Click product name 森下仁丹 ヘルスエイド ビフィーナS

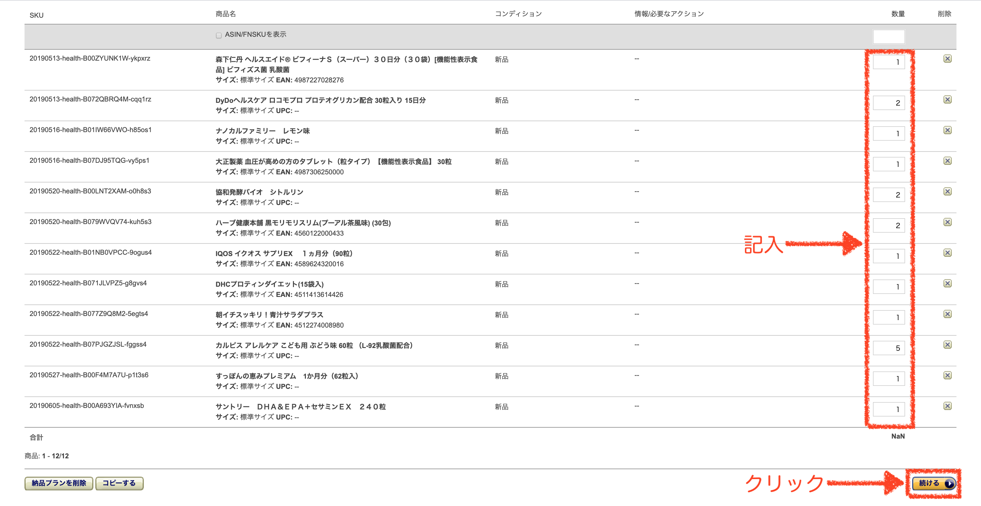346,64
